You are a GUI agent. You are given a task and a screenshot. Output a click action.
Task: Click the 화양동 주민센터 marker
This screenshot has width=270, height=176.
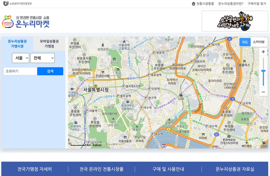tap(229, 122)
